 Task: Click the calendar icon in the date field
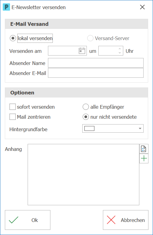coord(82,51)
